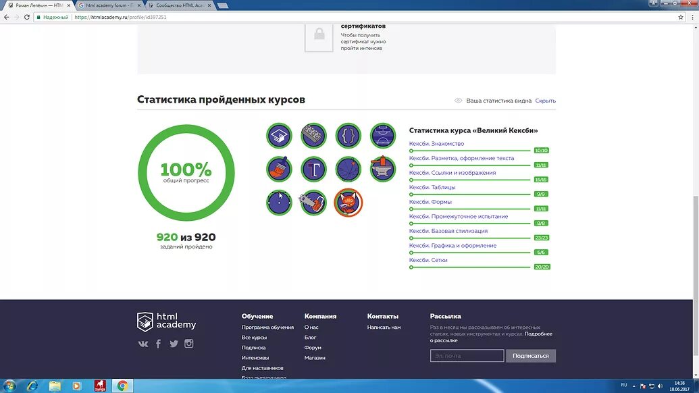Click the 100% overall progress circle
The height and width of the screenshot is (393, 699).
[x=186, y=172]
